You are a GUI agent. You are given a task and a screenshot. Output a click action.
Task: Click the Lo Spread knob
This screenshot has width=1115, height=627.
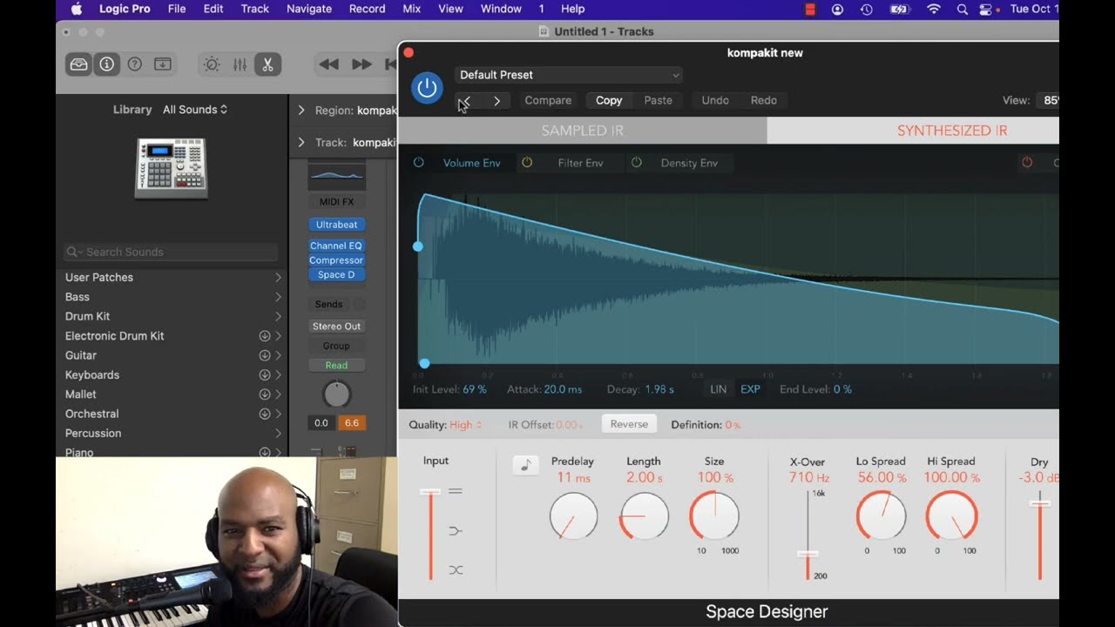881,516
